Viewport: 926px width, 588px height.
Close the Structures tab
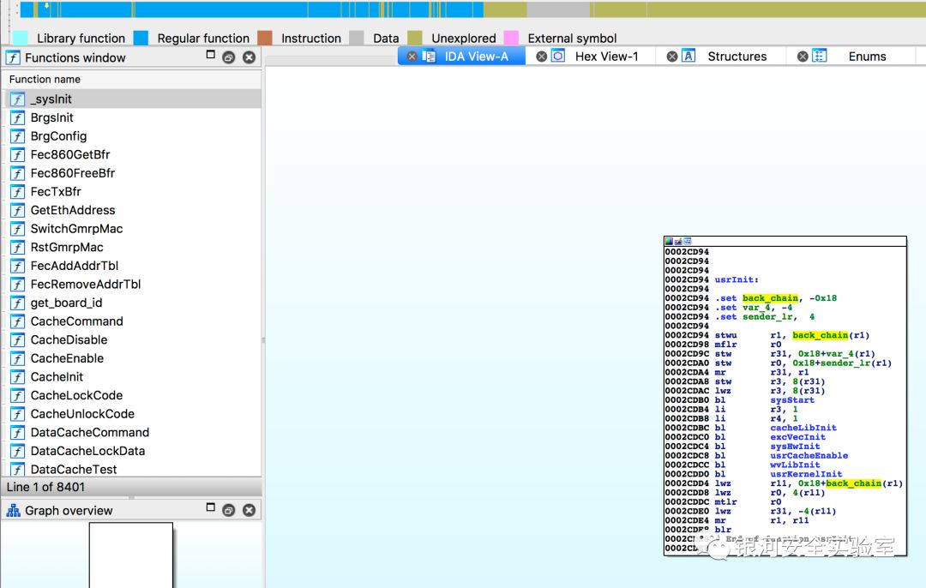671,56
